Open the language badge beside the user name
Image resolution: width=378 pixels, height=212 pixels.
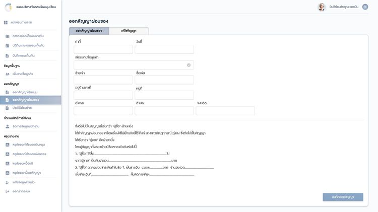tap(365, 7)
